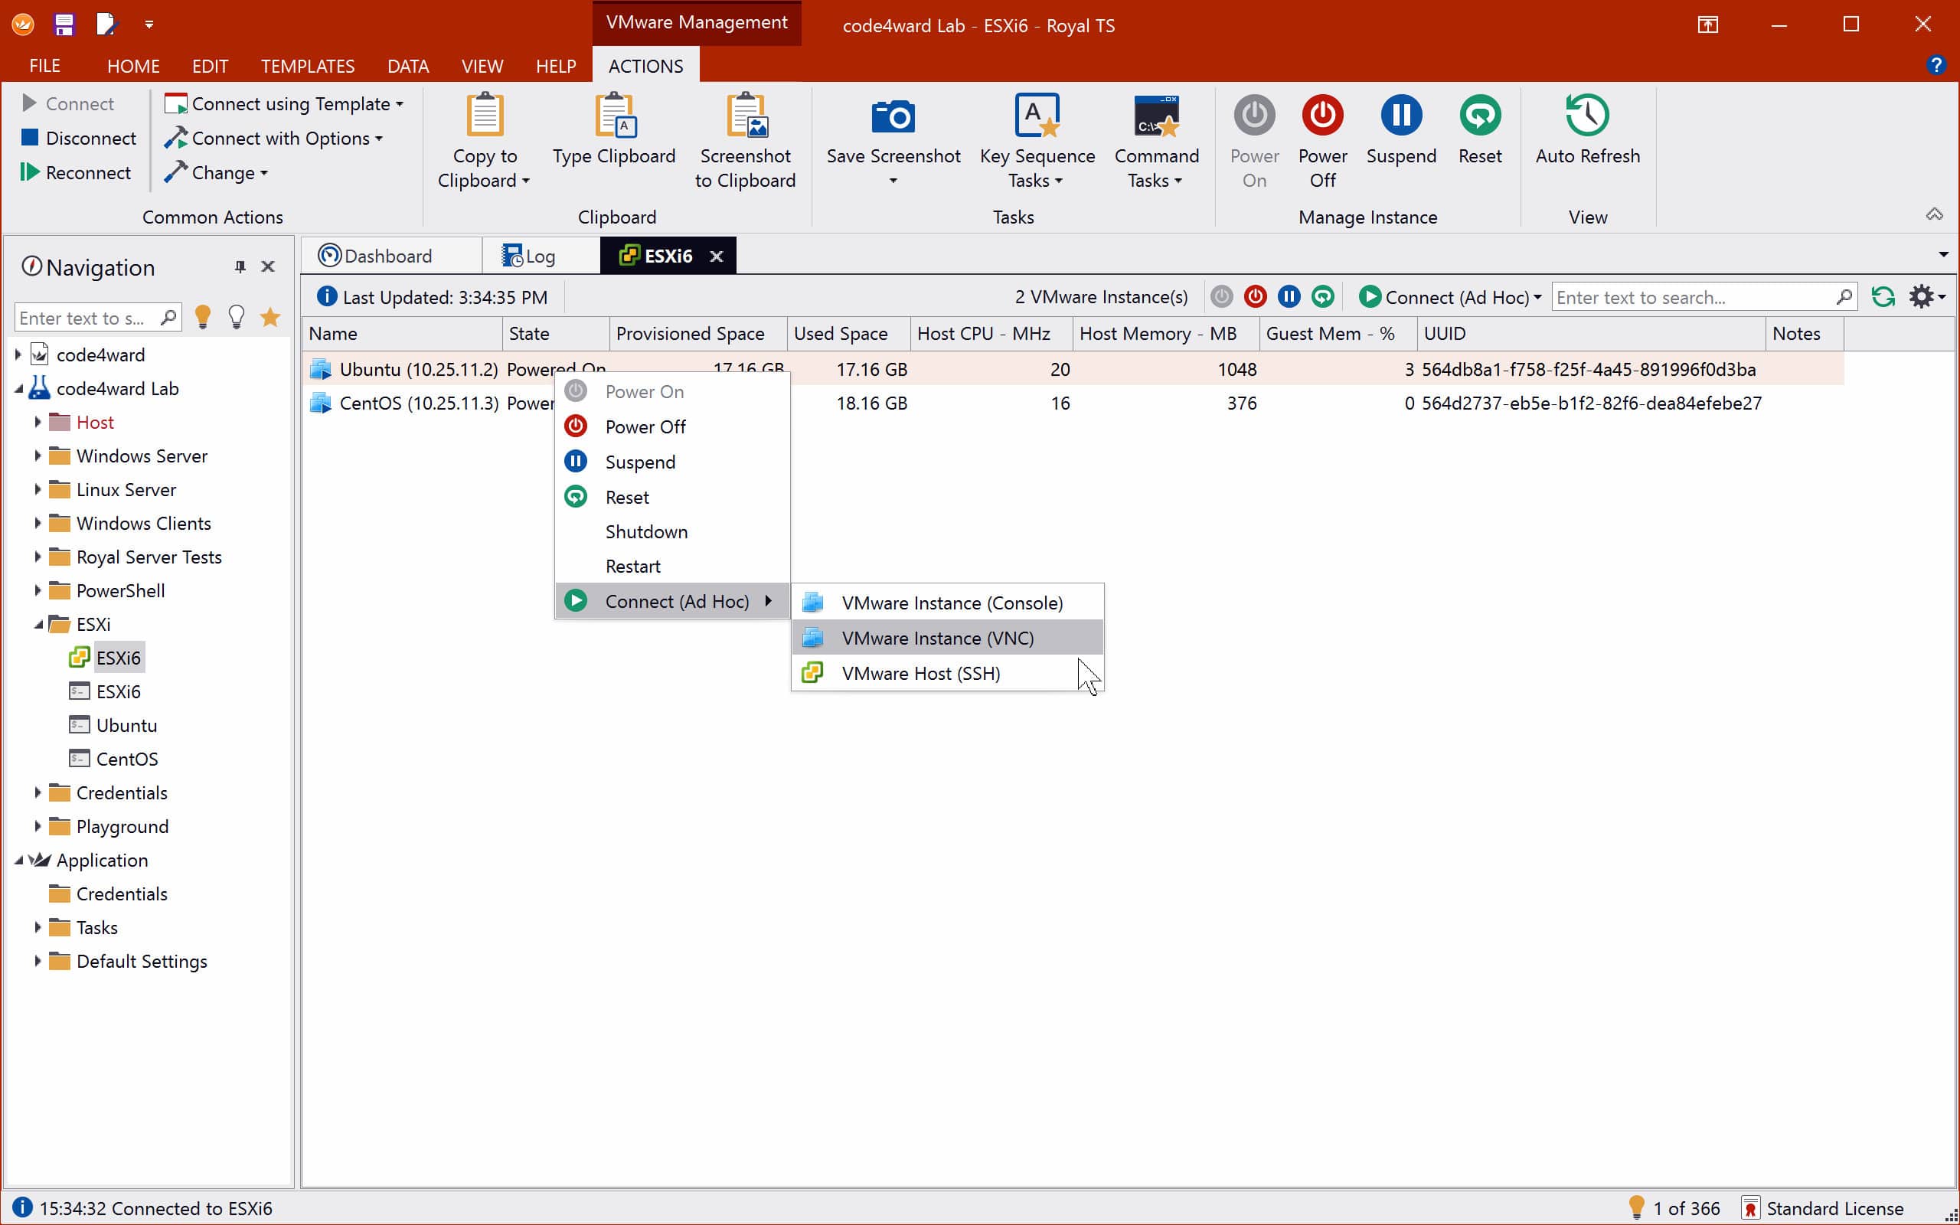Screen dimensions: 1960x1225
Task: Click the green Reset ribbon icon
Action: pos(1480,115)
